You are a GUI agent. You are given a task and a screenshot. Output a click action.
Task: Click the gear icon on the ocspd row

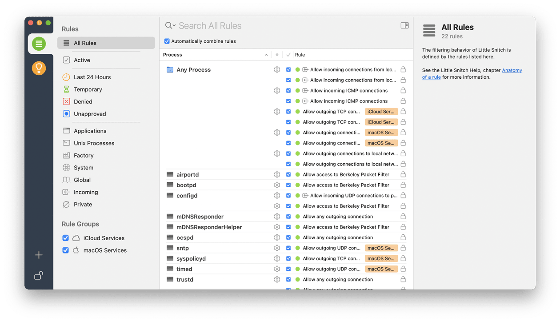pos(277,237)
